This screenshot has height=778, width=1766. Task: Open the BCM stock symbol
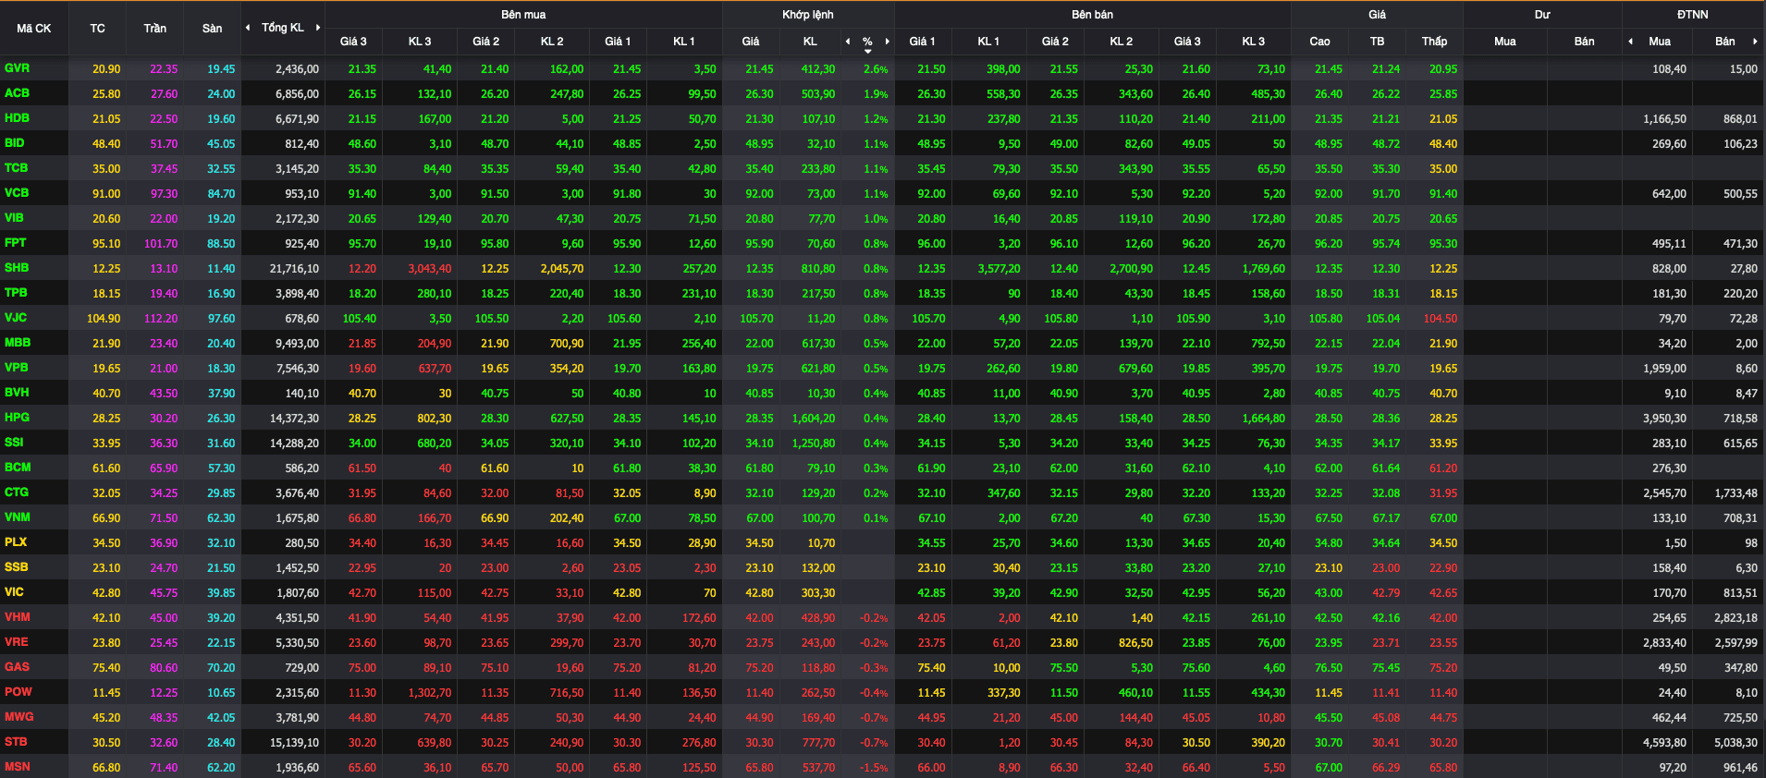pyautogui.click(x=18, y=468)
